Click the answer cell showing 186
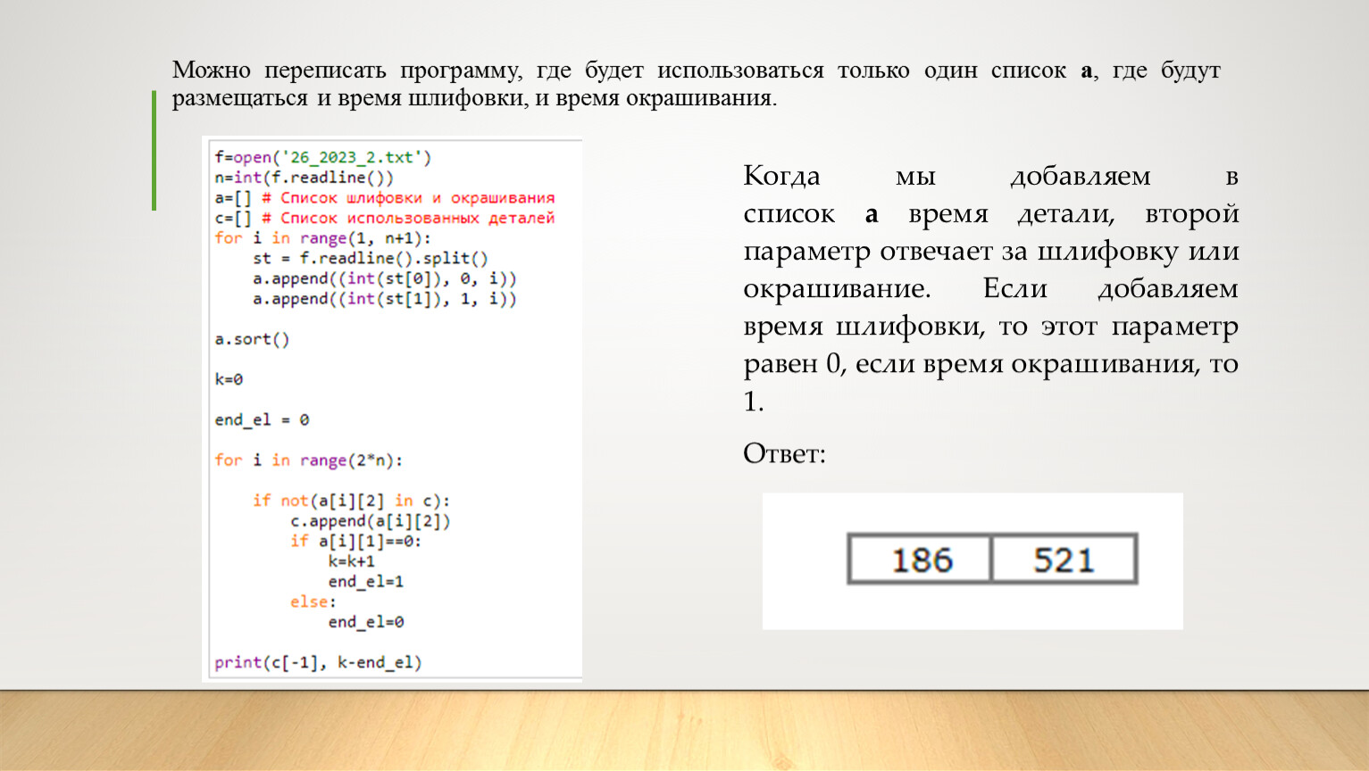The image size is (1369, 771). [x=921, y=560]
